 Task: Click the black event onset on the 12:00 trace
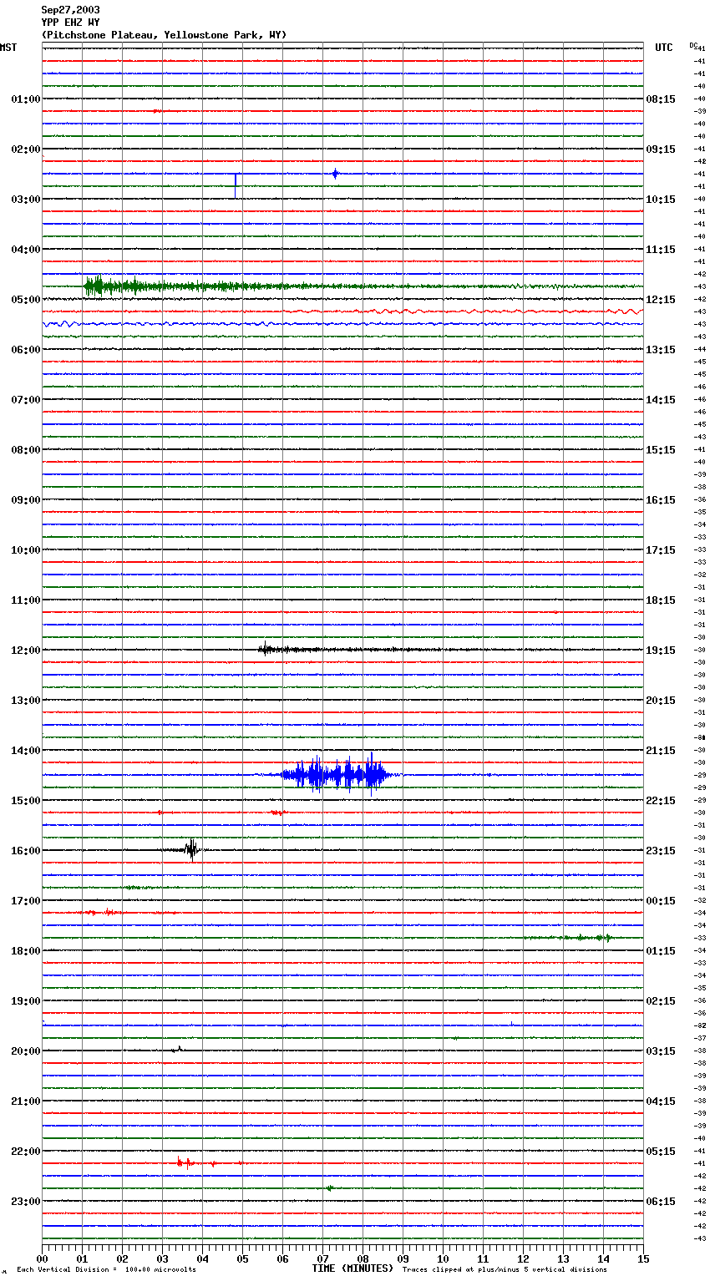(265, 649)
